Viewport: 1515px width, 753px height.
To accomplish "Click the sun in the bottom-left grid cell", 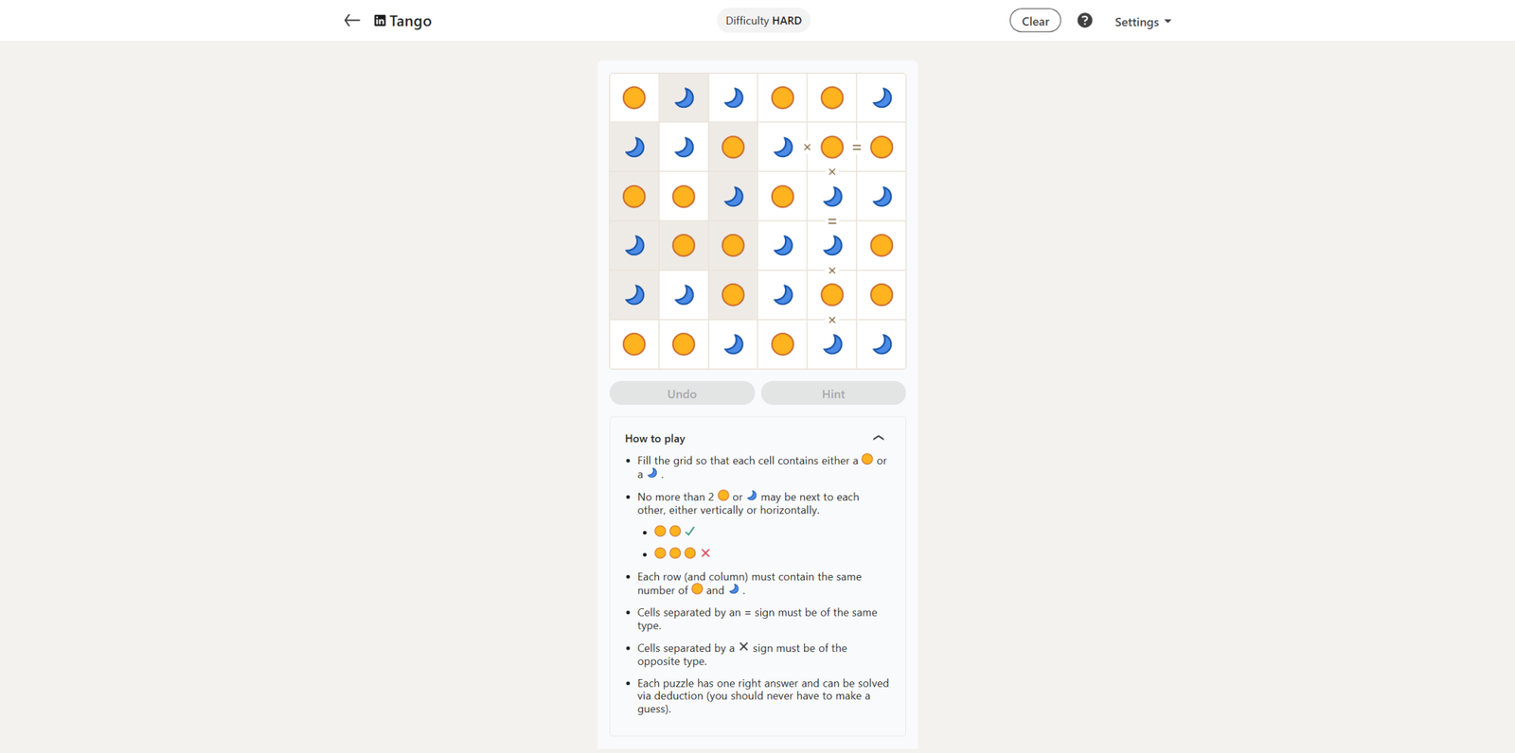I will pyautogui.click(x=634, y=344).
